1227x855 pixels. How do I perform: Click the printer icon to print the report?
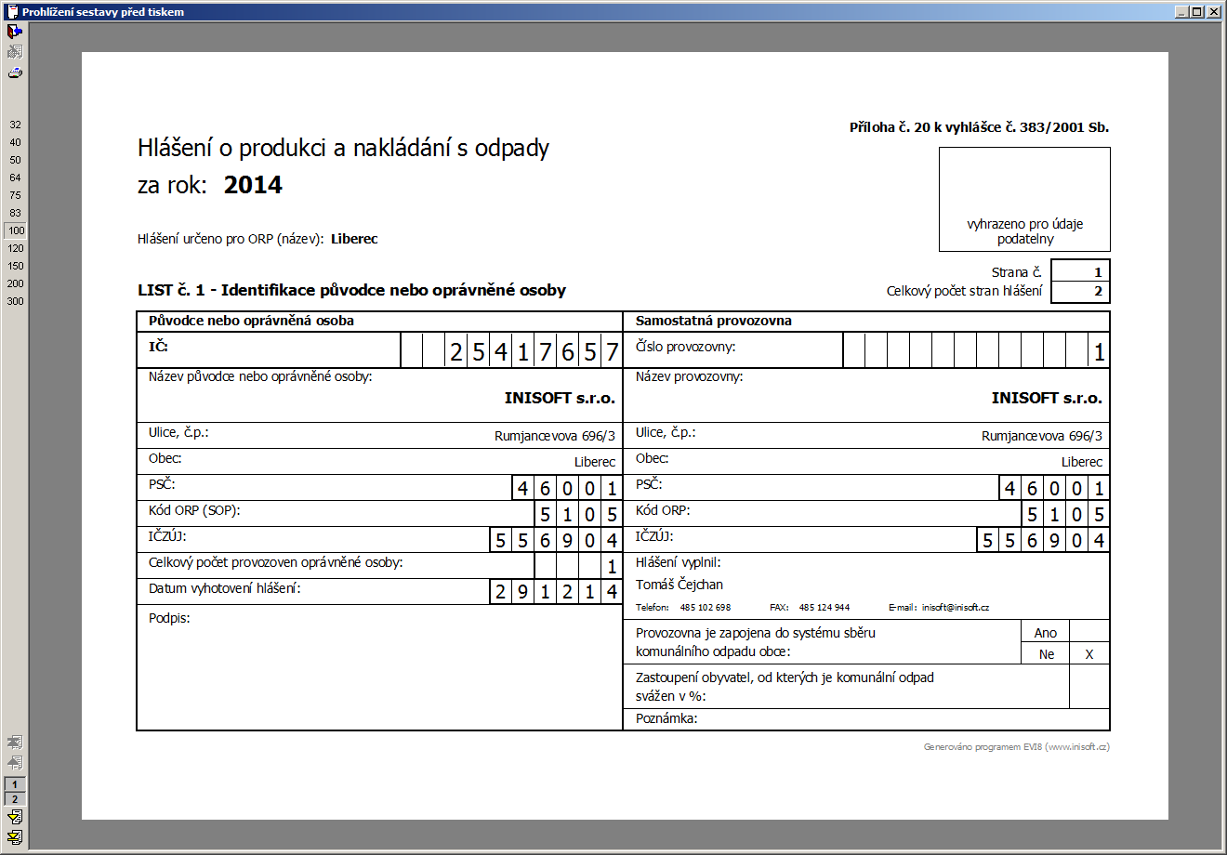[x=14, y=72]
